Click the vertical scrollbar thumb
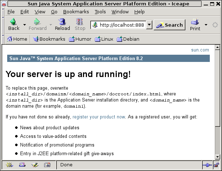The image size is (222, 171). click(x=217, y=88)
